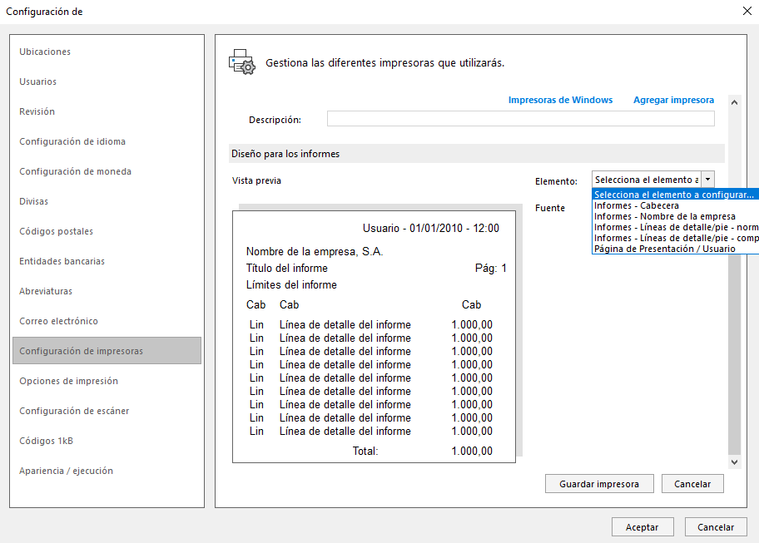The width and height of the screenshot is (759, 543).
Task: Focus the Descripción input field
Action: point(520,119)
